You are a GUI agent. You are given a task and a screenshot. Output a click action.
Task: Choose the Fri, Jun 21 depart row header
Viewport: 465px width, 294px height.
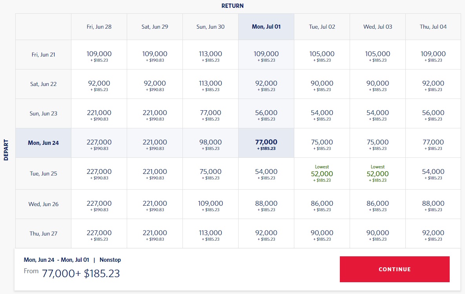(x=43, y=55)
